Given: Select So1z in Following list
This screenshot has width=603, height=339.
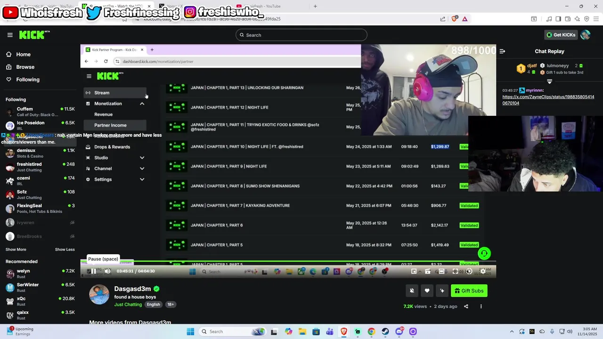Looking at the screenshot, I should 40,194.
